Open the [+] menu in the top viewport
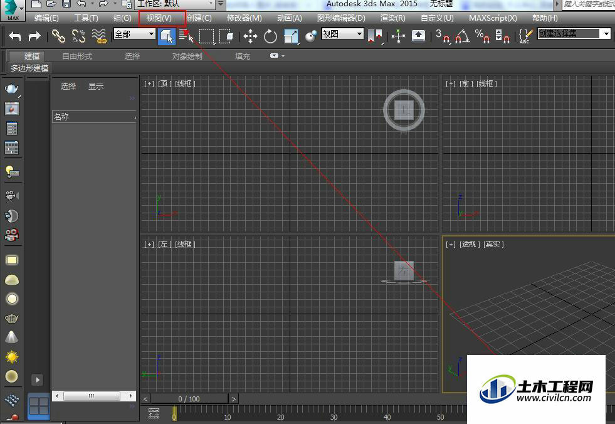 (x=149, y=83)
